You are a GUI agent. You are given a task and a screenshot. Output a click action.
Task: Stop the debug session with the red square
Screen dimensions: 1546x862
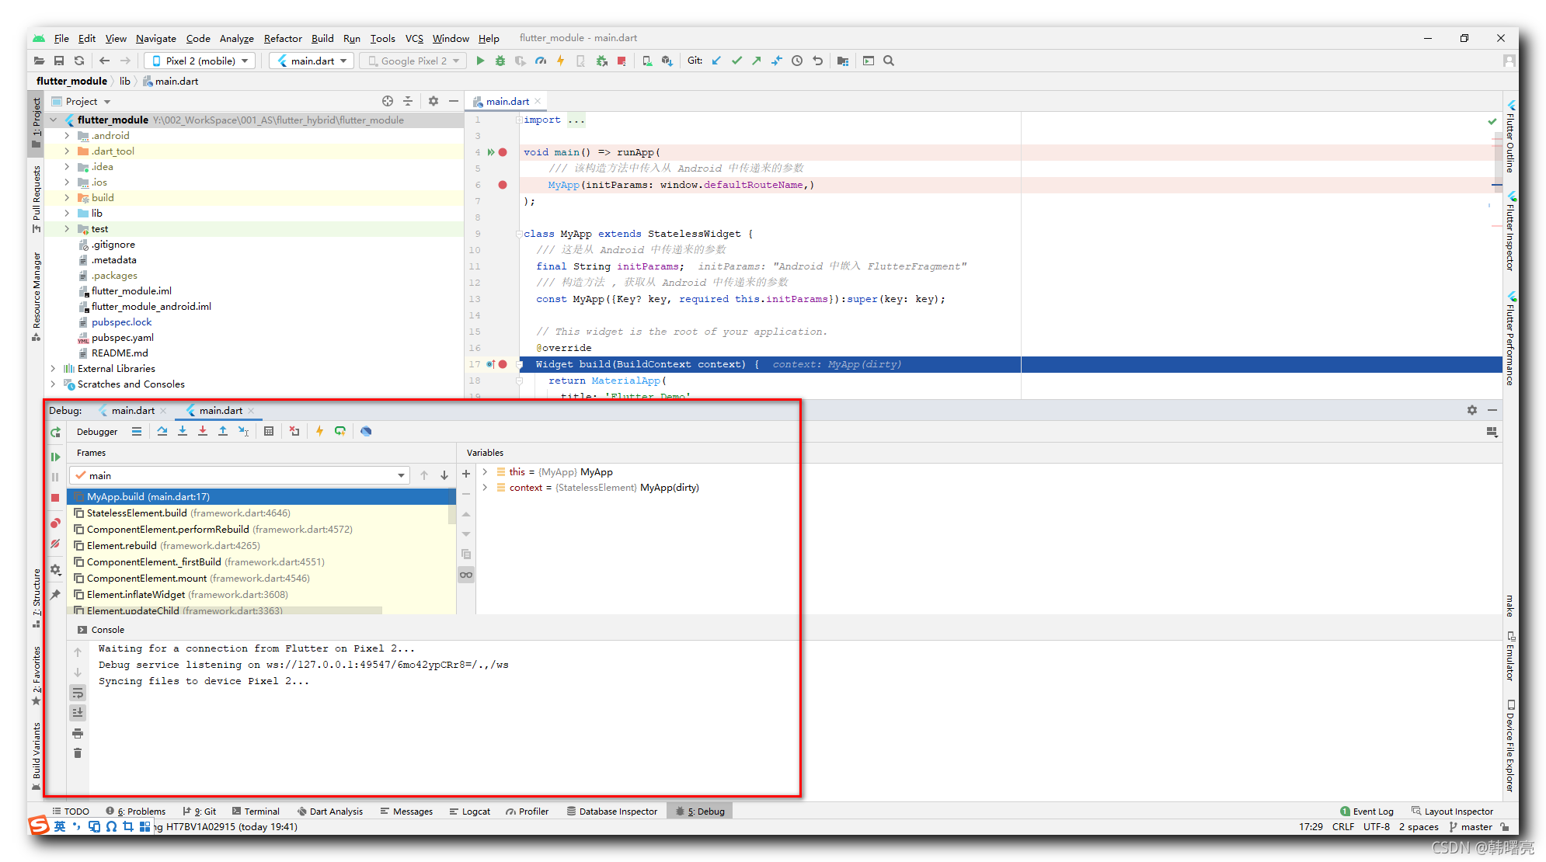click(55, 498)
